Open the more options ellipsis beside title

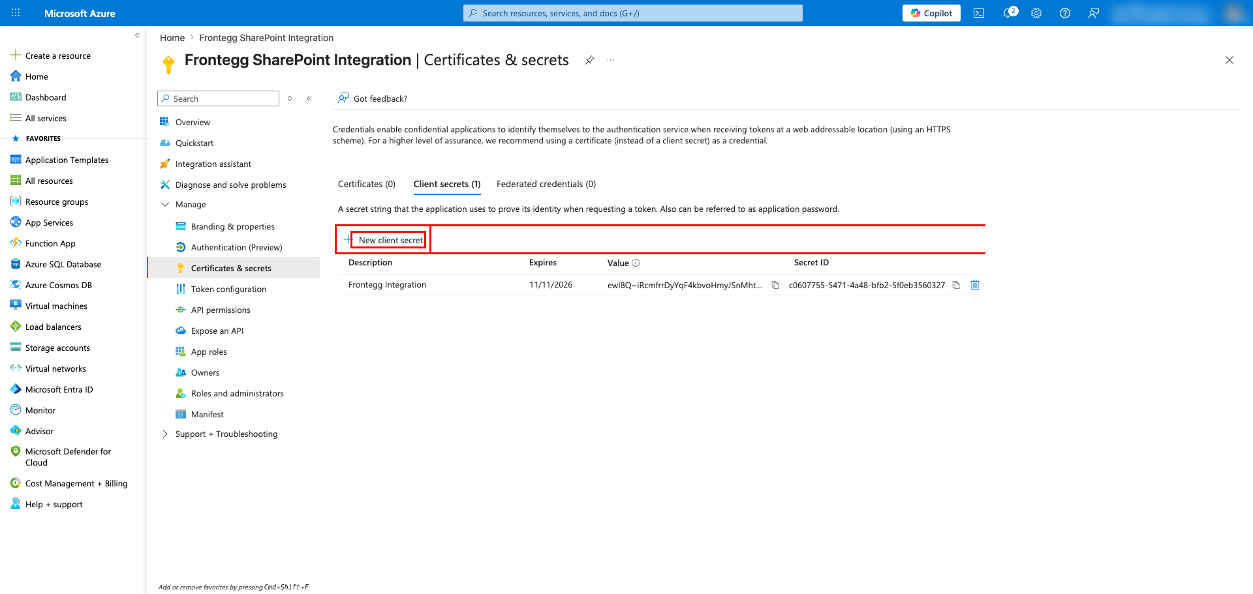pyautogui.click(x=611, y=60)
